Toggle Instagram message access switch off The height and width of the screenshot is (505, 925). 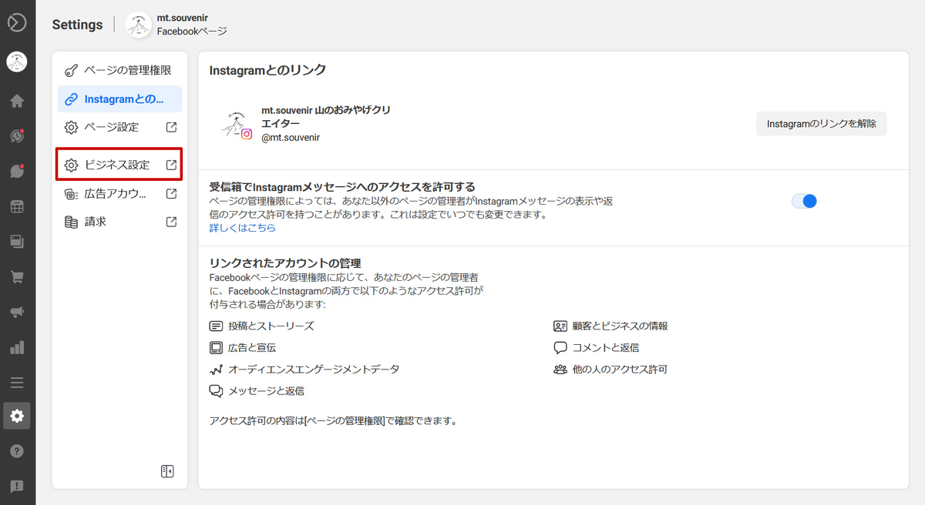[x=804, y=201]
